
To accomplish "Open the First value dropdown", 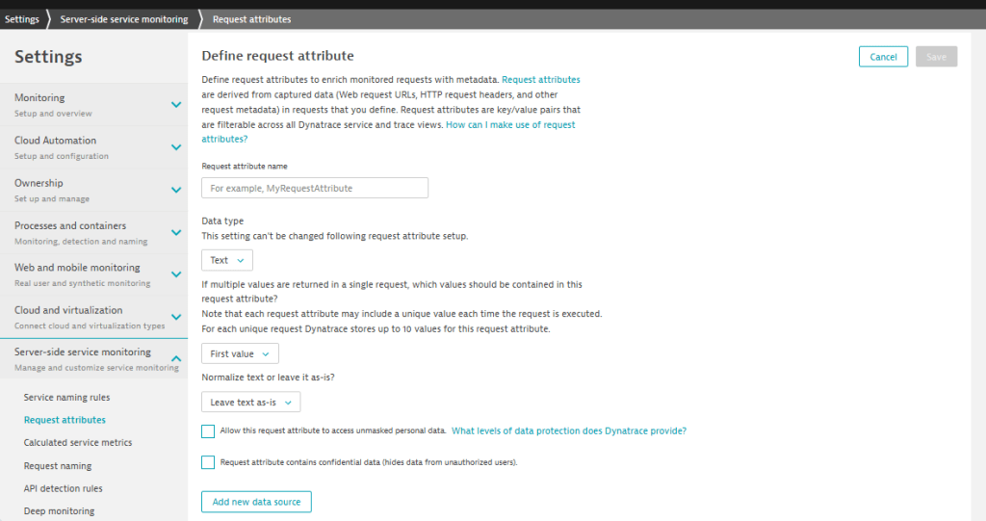I will coord(240,353).
